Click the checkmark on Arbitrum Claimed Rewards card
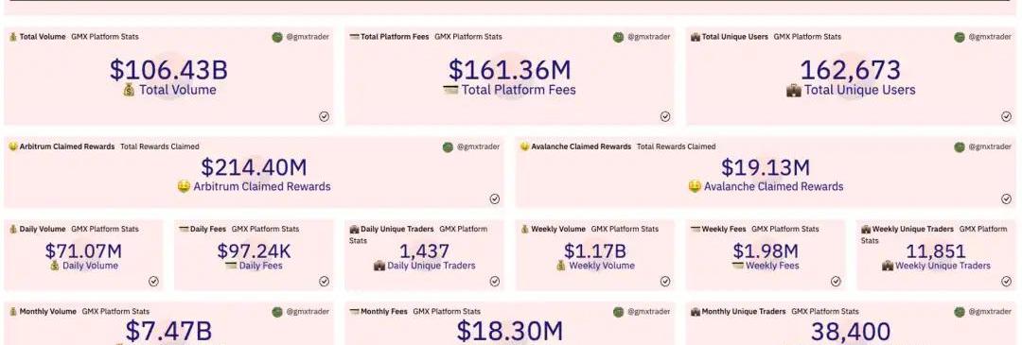This screenshot has width=1022, height=345. coord(495,199)
